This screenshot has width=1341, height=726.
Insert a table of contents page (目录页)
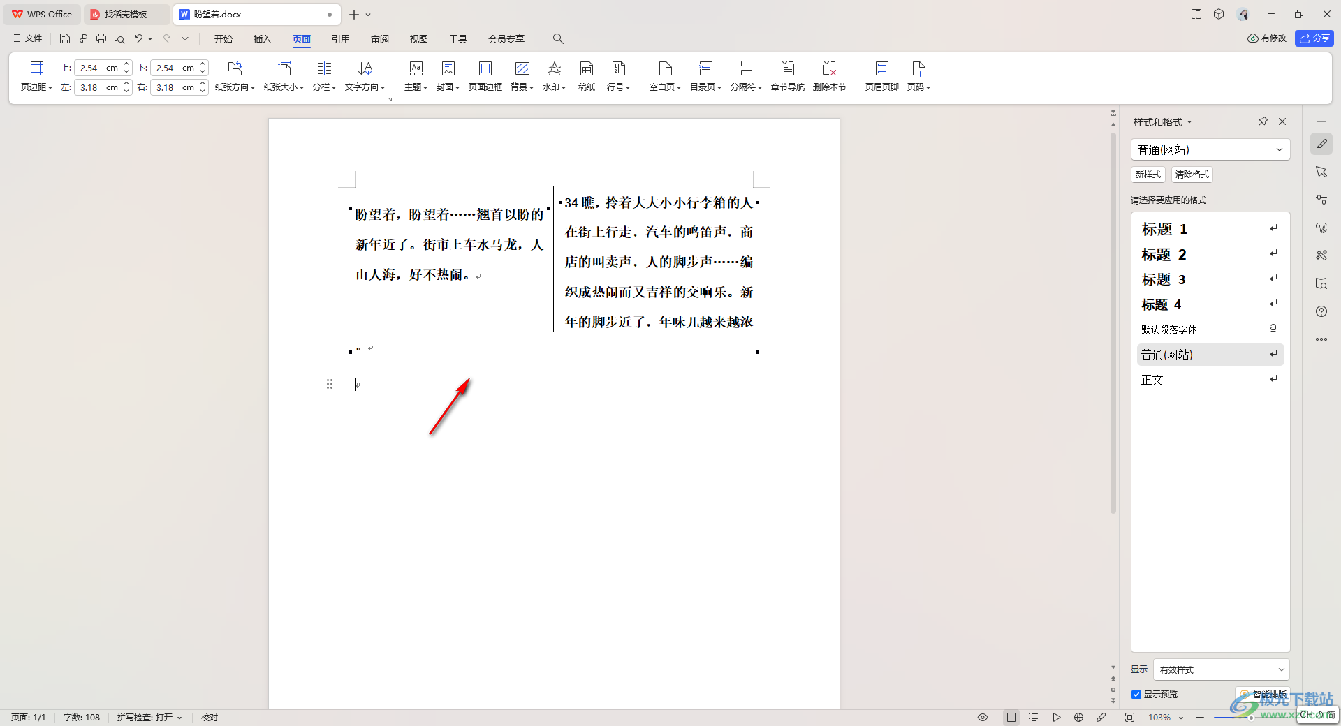coord(705,76)
